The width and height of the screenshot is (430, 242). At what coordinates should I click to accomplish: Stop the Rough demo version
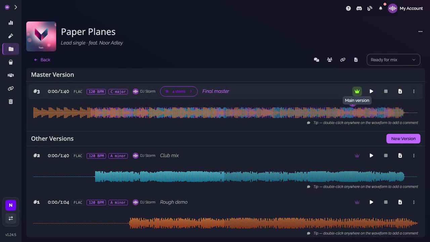click(386, 202)
